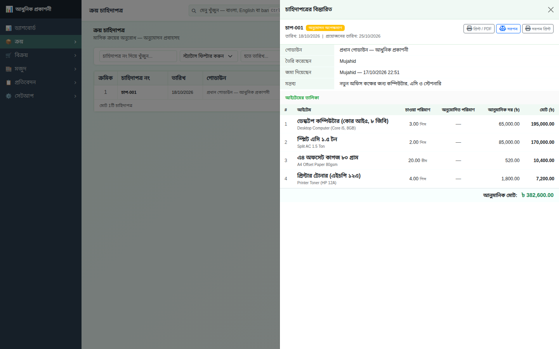559x349 pixels.
Task: Click Mujahid in the তৈরি করেছেন row
Action: click(348, 61)
